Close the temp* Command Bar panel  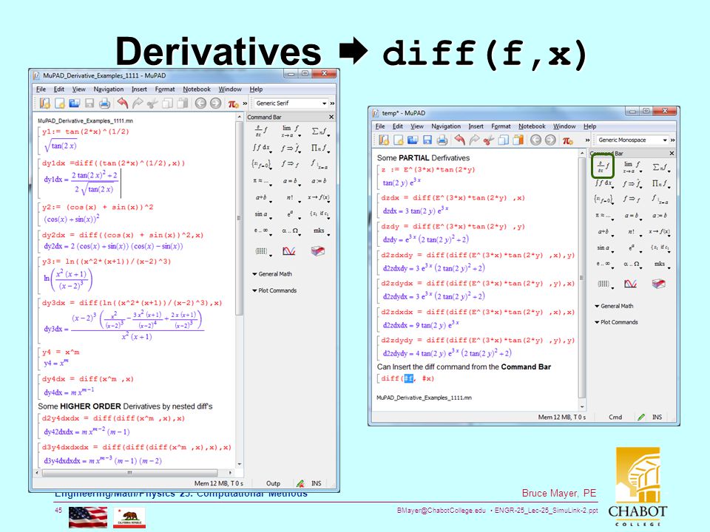pos(672,154)
